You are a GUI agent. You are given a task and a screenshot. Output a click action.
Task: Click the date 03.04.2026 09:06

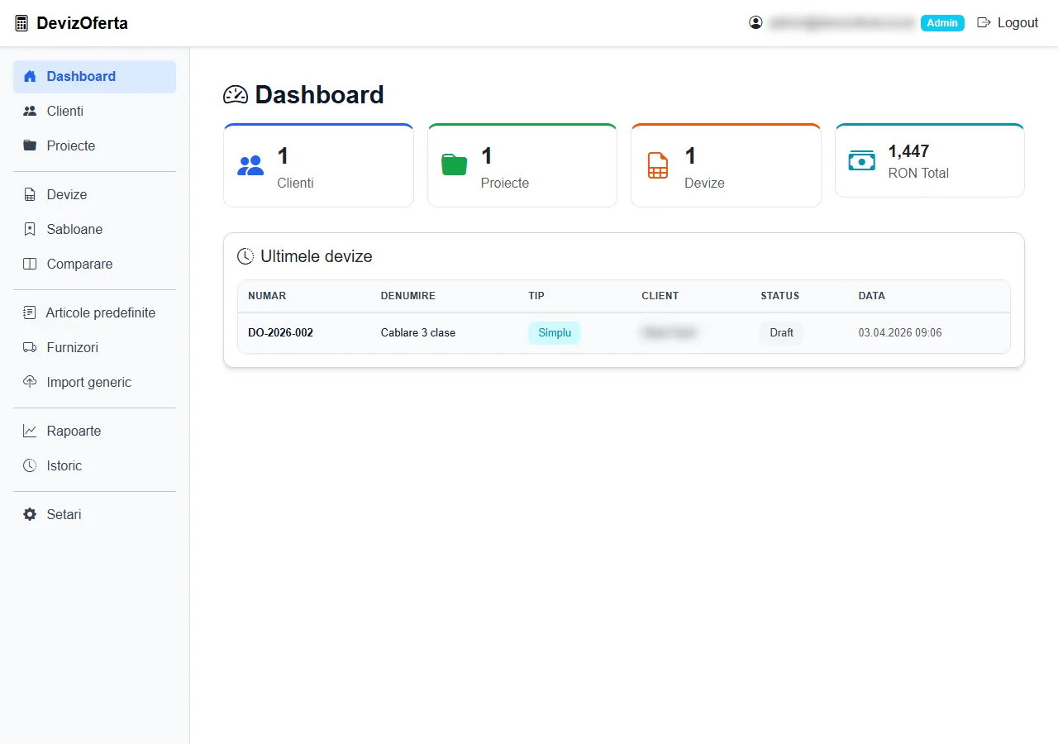900,333
